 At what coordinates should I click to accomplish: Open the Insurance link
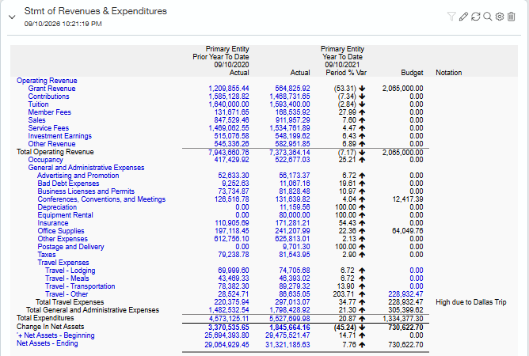[52, 223]
